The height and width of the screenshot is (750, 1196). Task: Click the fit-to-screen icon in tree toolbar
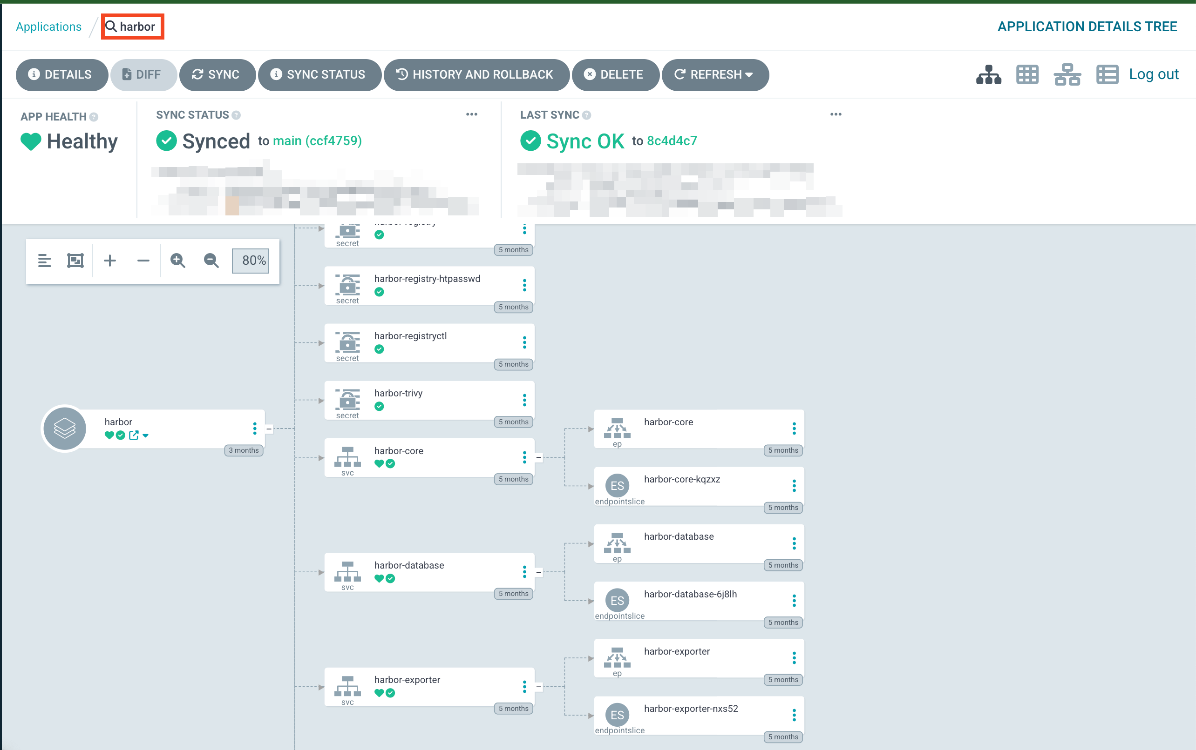[x=75, y=261]
